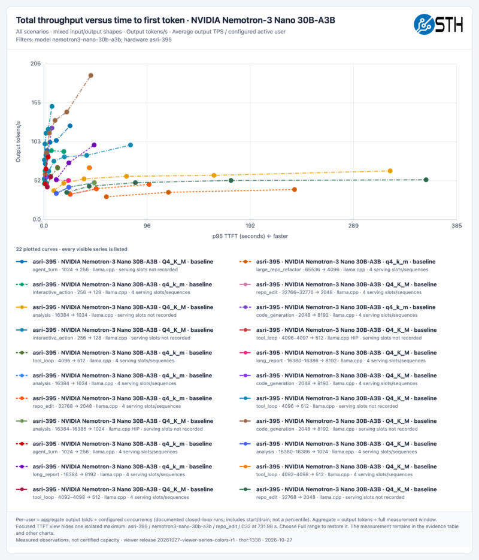Click the dark green data point near 175 seconds

point(231,180)
